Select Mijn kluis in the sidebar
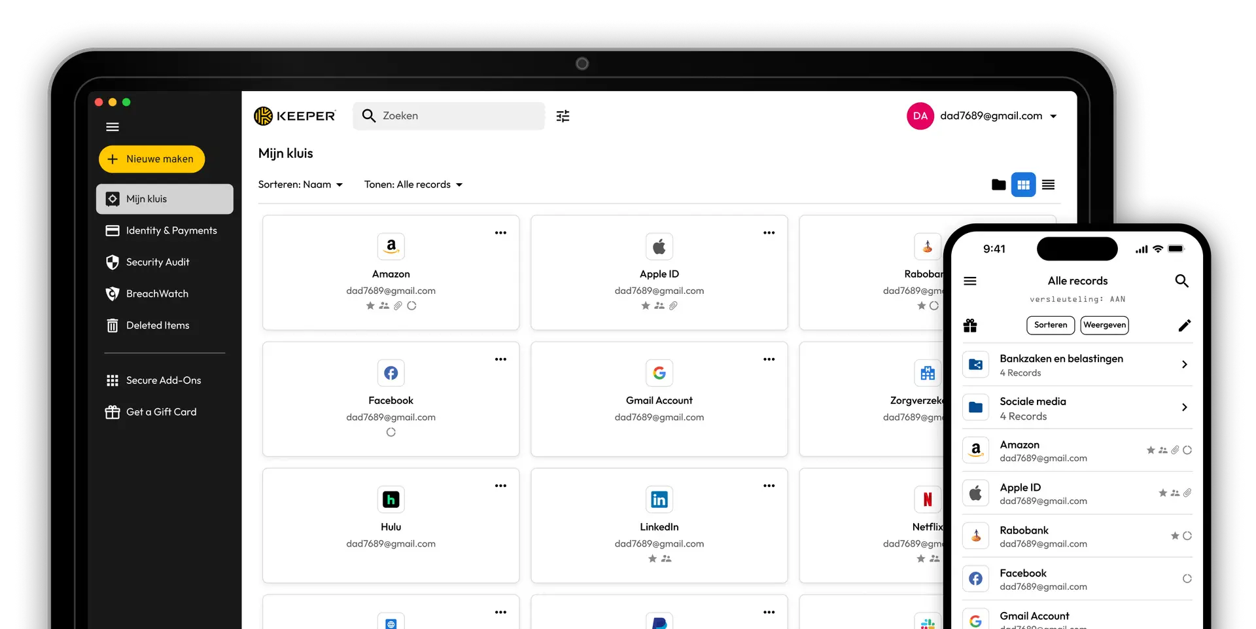Viewport: 1256px width, 629px height. (x=165, y=199)
